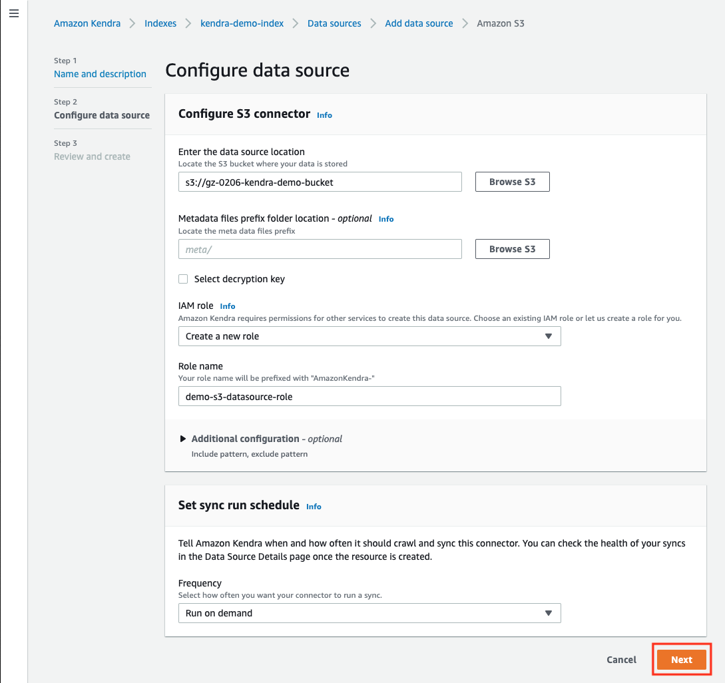The width and height of the screenshot is (725, 683).
Task: Focus the Role name input field
Action: click(369, 396)
